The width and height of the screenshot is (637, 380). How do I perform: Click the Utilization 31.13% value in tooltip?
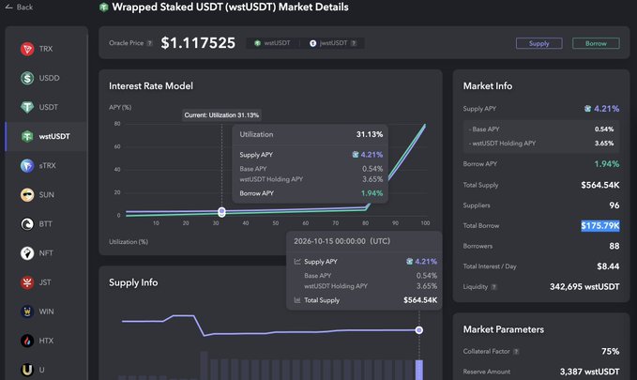pos(370,134)
